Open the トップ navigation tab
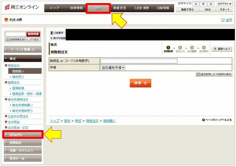236x166 pixels. [x=55, y=8]
